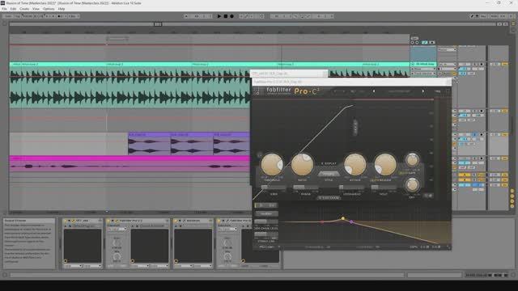The height and width of the screenshot is (291, 518).
Task: Open the Style selector in Pro-C 2
Action: tap(328, 174)
